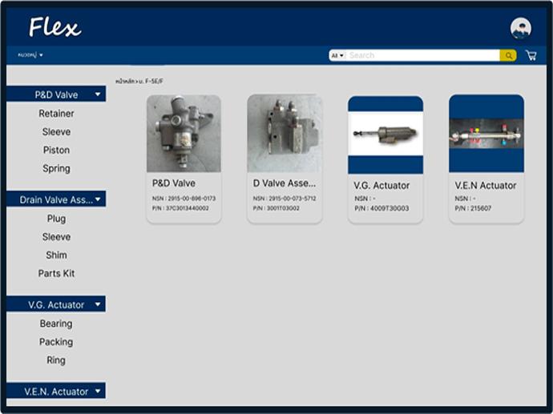Open the V.G. Actuator product image
Viewport: 553px width, 414px height.
pyautogui.click(x=385, y=134)
